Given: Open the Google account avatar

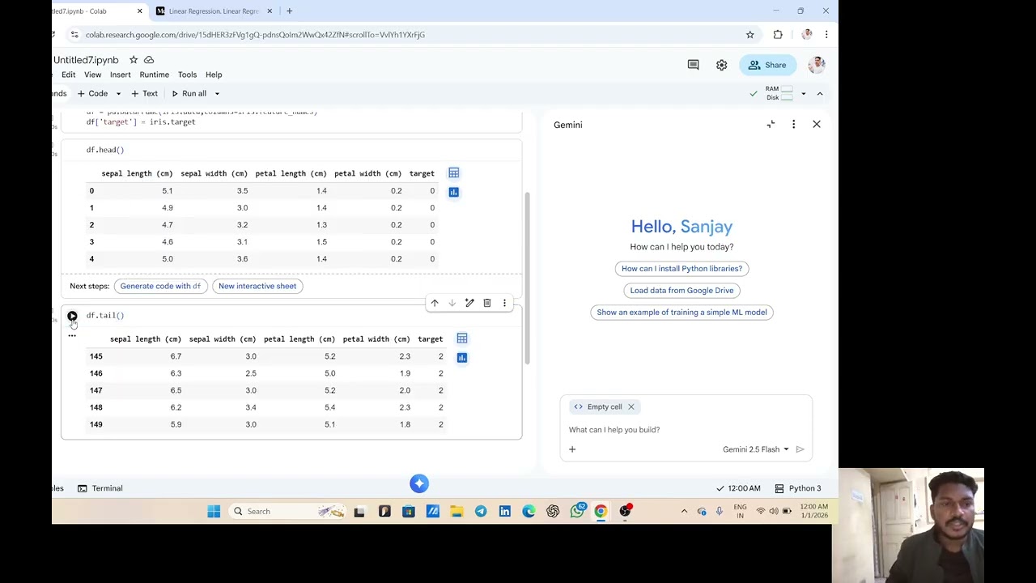Looking at the screenshot, I should click(x=817, y=65).
